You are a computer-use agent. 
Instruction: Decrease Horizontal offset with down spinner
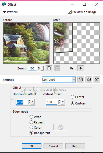(x=30, y=103)
